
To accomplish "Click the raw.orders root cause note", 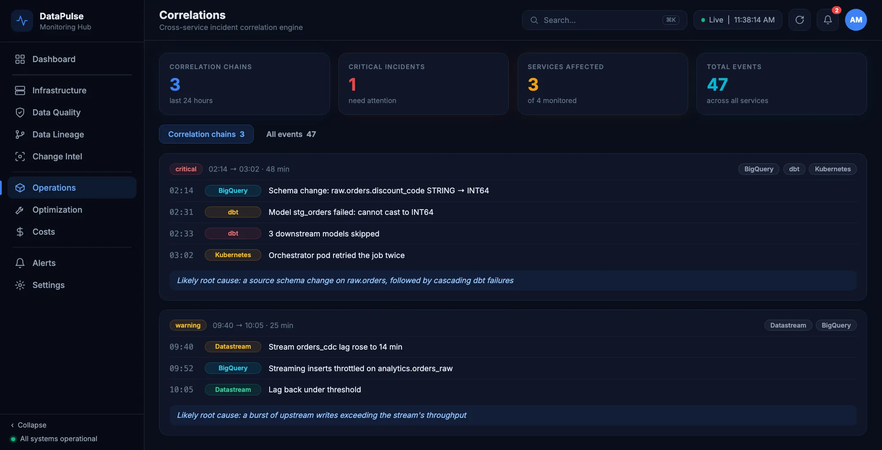I will pyautogui.click(x=513, y=280).
